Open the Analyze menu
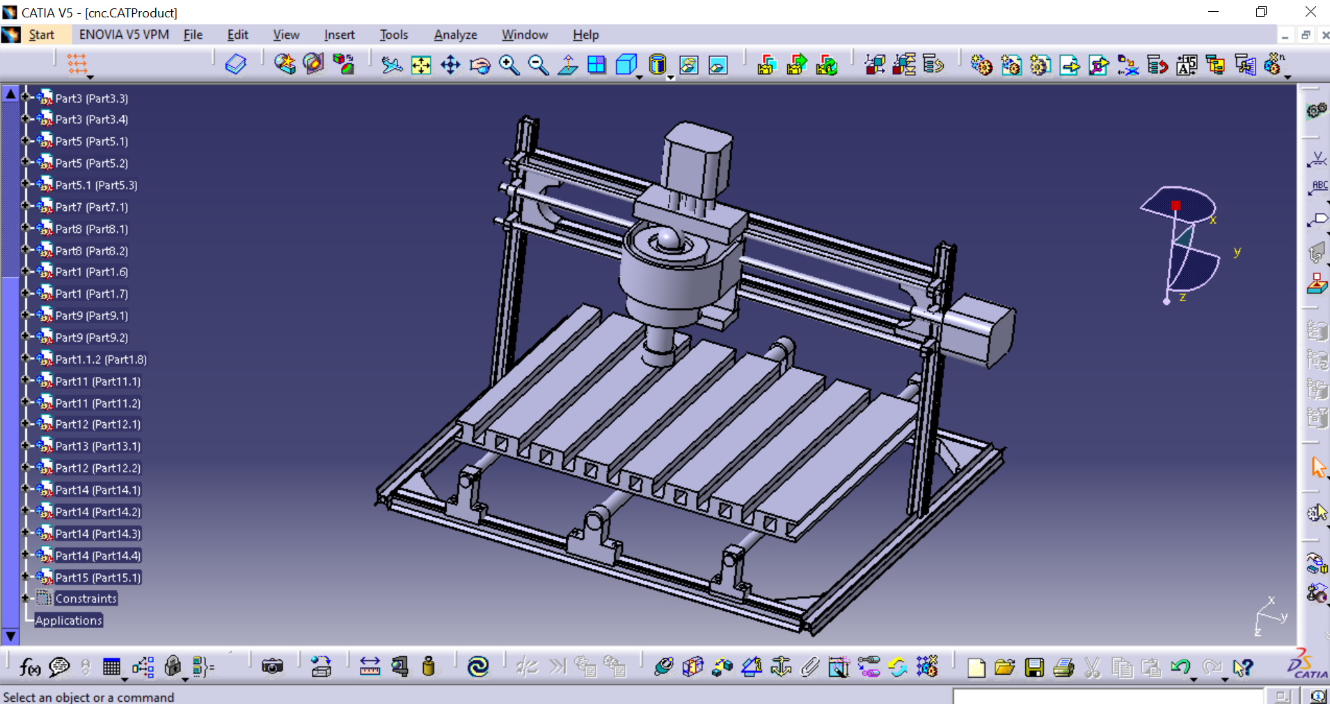1330x704 pixels. (x=456, y=35)
